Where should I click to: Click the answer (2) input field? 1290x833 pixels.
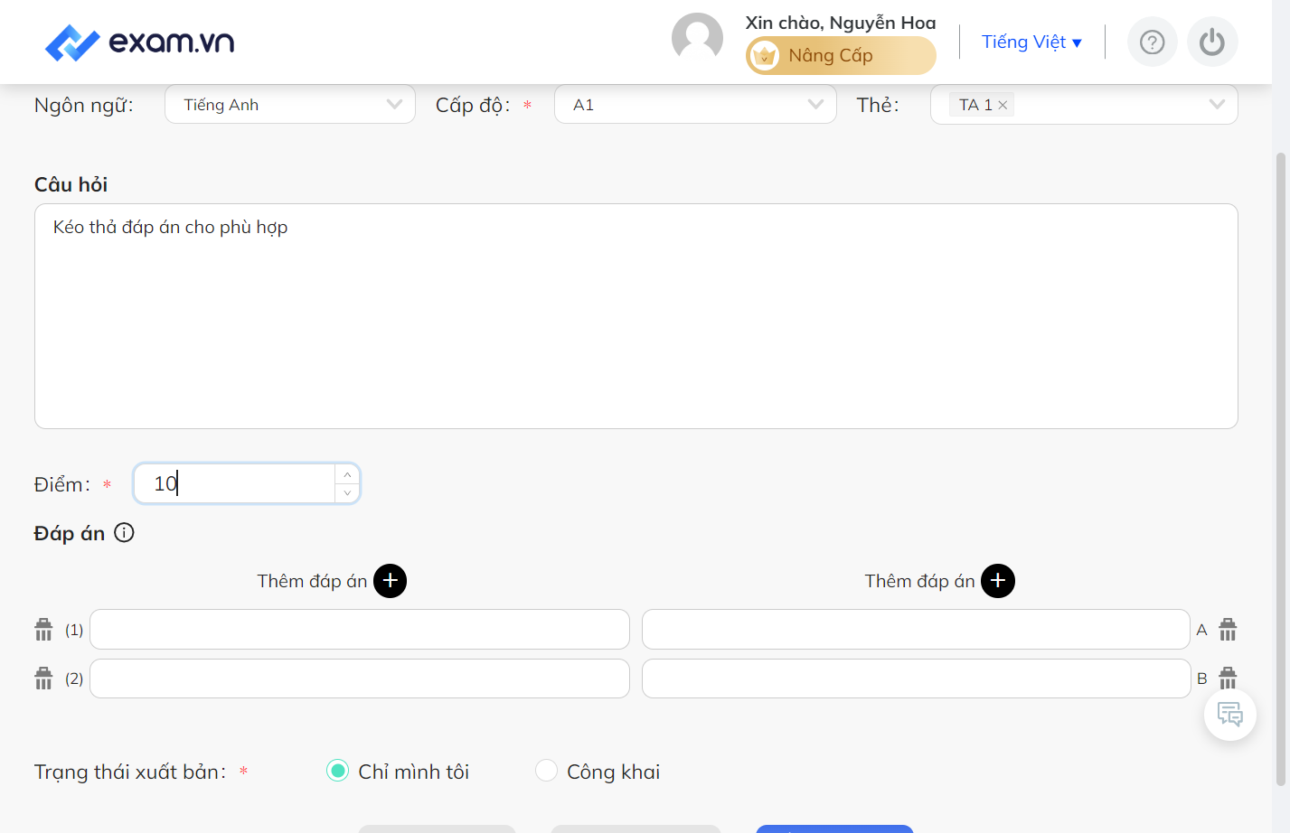click(x=360, y=679)
